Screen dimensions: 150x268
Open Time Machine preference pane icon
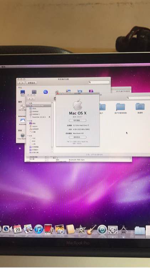22,136
